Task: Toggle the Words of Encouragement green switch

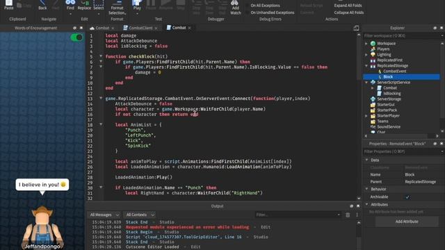Action: click(x=76, y=37)
